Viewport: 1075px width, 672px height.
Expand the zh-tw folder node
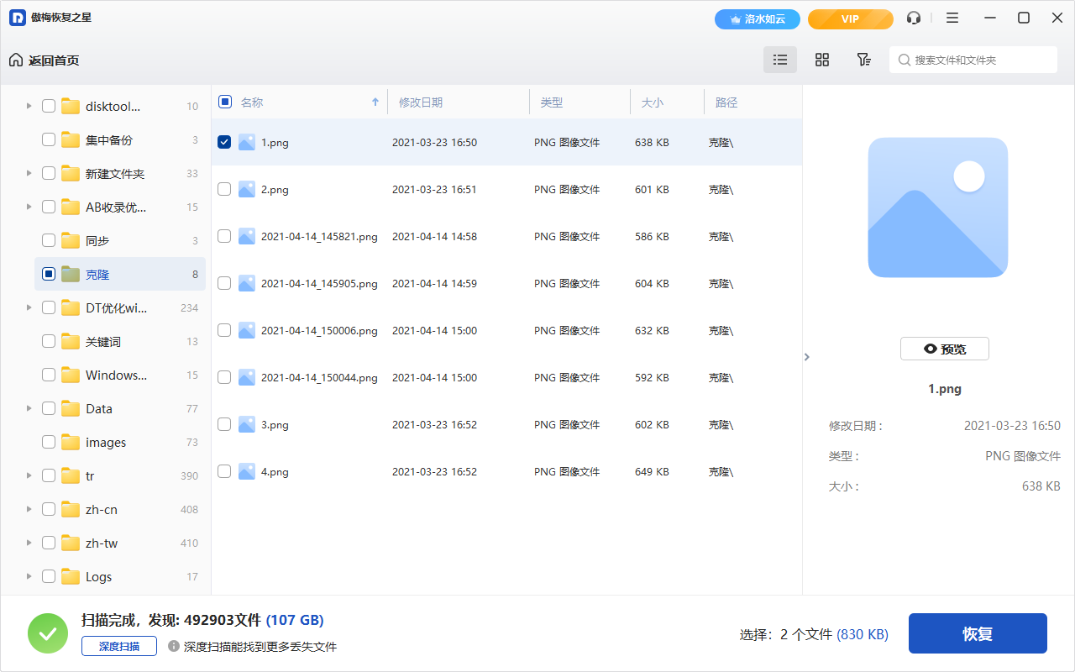click(29, 543)
